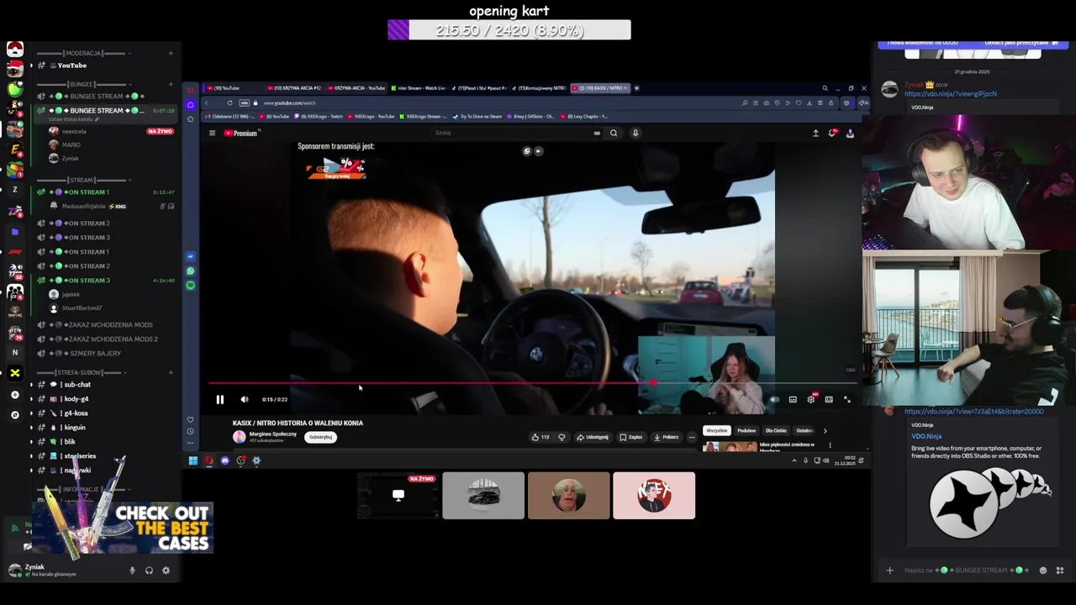The image size is (1076, 605).
Task: Select the Wszystkie filter chip
Action: click(x=717, y=430)
